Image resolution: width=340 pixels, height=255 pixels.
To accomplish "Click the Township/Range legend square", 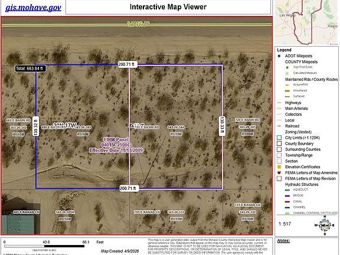I will pos(279,155).
